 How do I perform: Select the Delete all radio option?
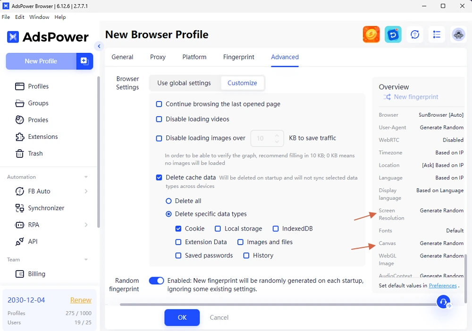169,201
